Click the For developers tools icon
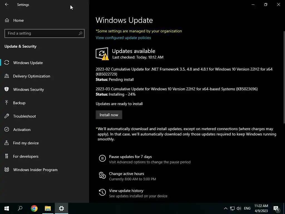285x214 pixels. tap(7, 156)
